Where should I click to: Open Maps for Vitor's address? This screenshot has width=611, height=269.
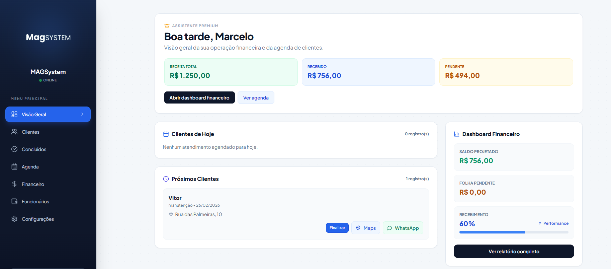coord(365,228)
